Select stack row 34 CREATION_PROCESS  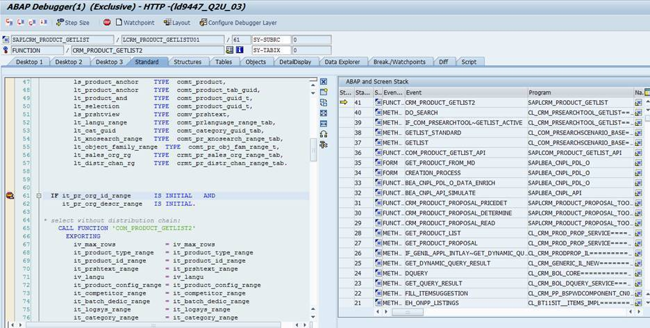(x=486, y=173)
